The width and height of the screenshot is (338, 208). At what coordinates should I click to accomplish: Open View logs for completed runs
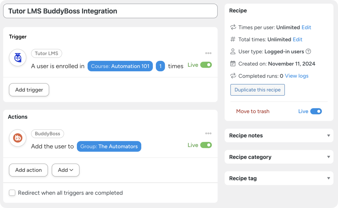(297, 76)
